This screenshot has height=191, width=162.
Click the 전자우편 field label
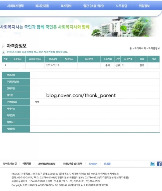pos(16,88)
